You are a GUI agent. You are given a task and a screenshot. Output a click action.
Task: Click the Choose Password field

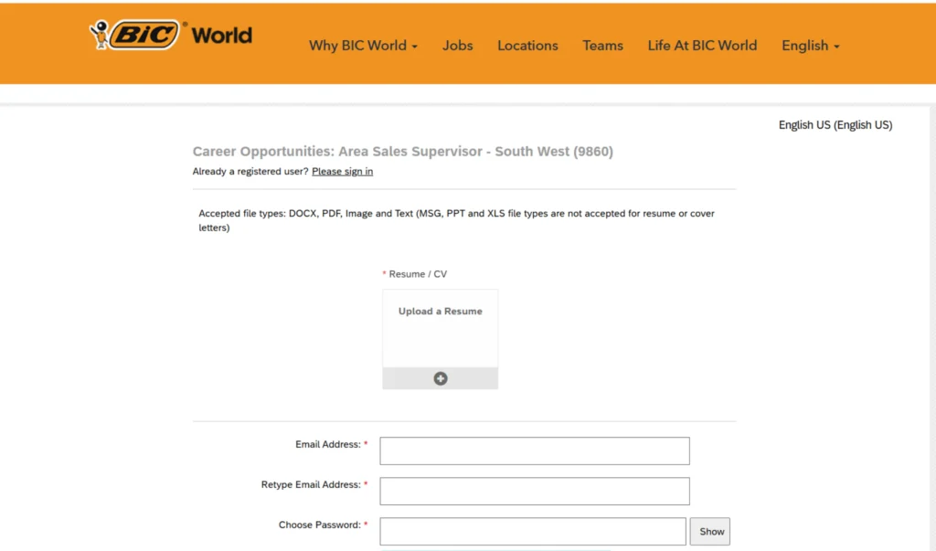coord(533,531)
